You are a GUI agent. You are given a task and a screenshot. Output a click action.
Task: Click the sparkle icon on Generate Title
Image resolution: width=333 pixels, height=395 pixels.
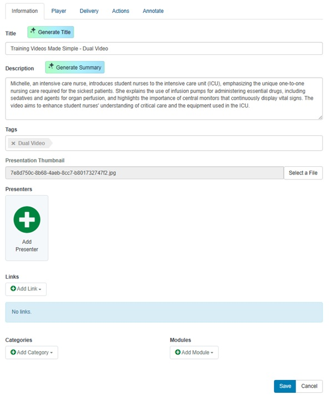tap(33, 32)
